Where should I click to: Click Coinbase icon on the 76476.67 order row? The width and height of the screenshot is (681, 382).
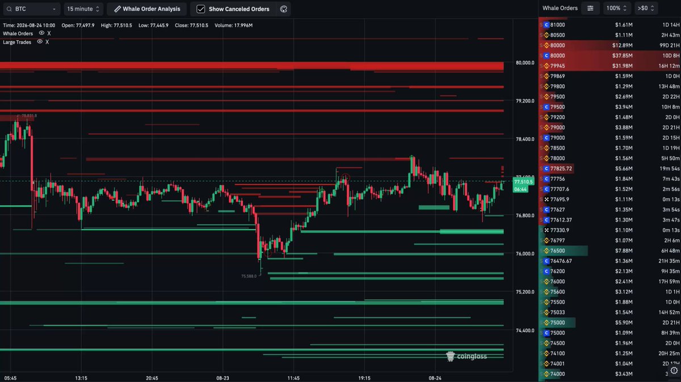click(x=547, y=261)
